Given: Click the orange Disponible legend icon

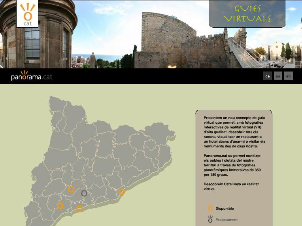Looking at the screenshot, I should coord(210,208).
